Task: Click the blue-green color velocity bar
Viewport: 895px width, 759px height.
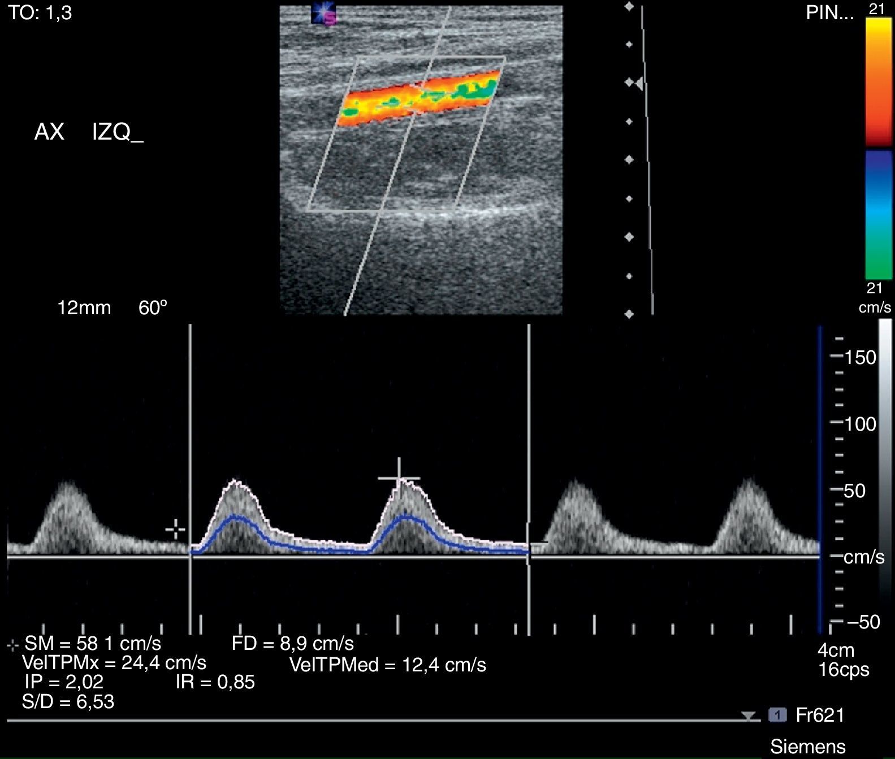Action: [878, 215]
